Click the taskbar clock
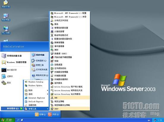The height and width of the screenshot is (122, 164). point(160,120)
